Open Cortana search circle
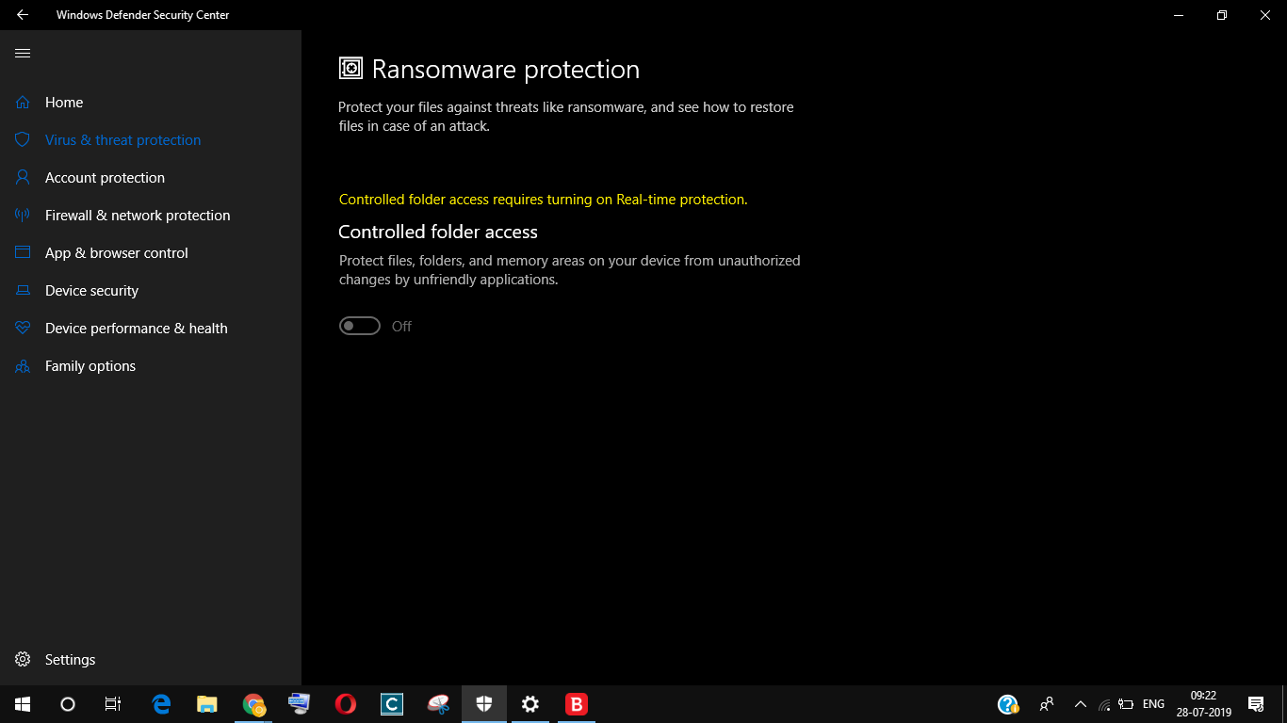The height and width of the screenshot is (723, 1287). click(68, 704)
